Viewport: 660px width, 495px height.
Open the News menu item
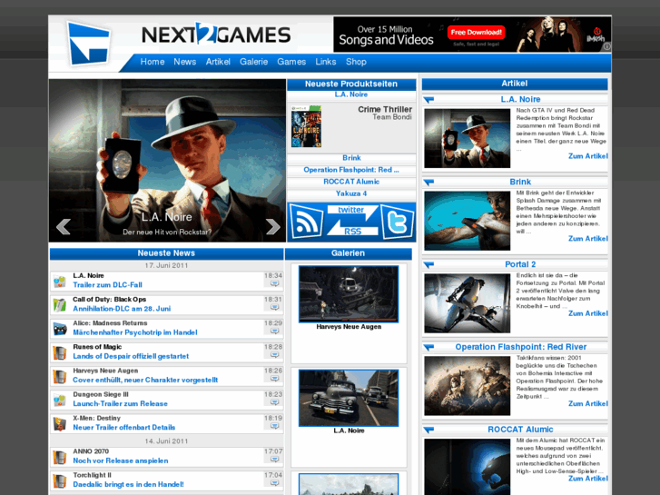(x=185, y=62)
